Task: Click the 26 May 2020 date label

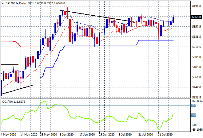Action: coord(48,135)
